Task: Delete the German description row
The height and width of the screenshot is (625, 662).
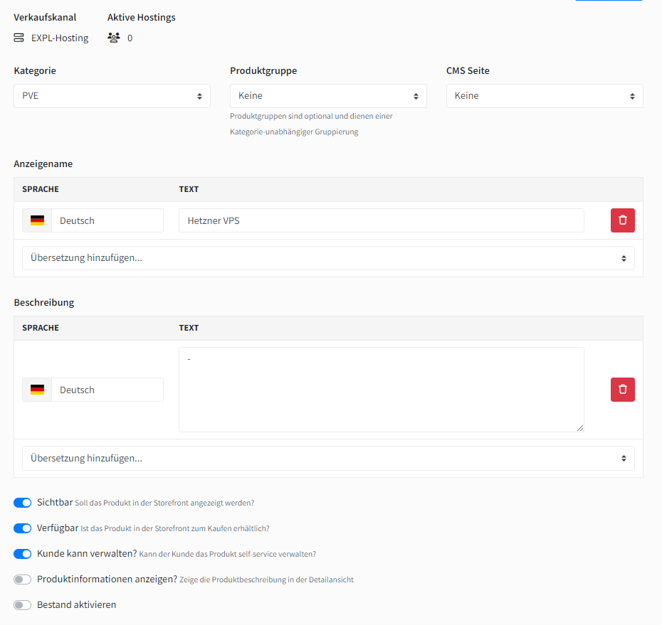Action: [622, 390]
